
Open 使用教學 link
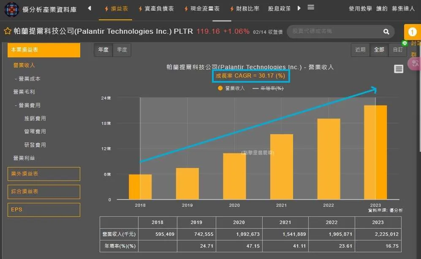point(360,8)
